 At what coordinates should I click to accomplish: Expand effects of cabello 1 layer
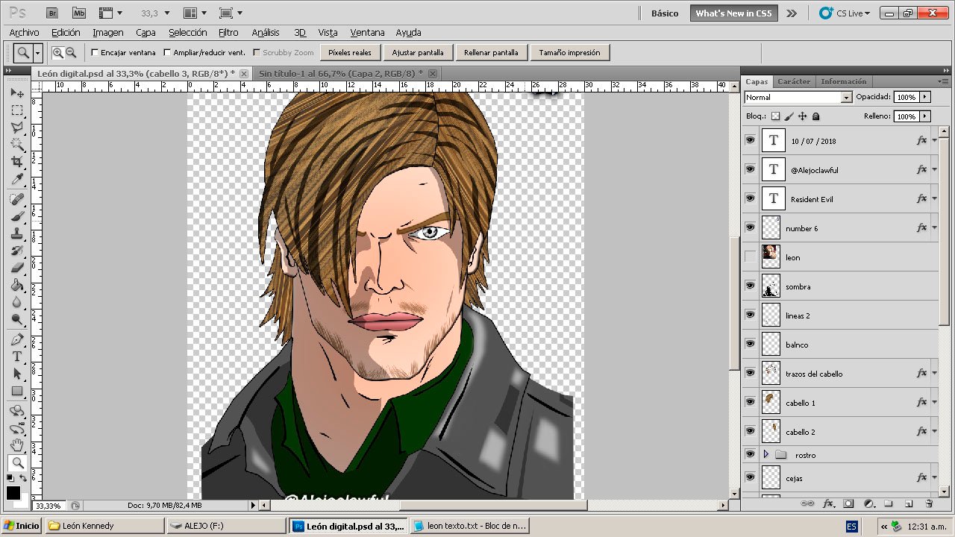coord(934,403)
